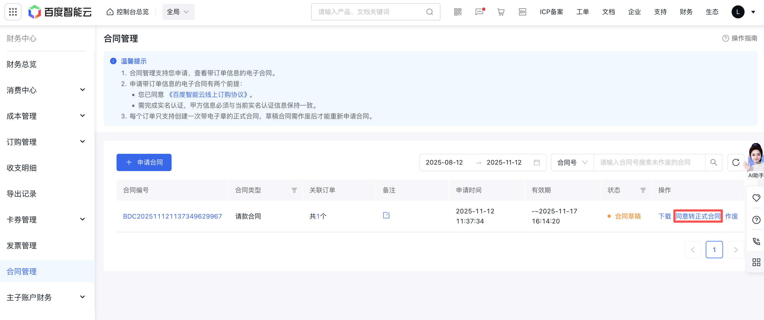The image size is (764, 320).
Task: Refresh the contract list with the refresh icon
Action: tap(736, 162)
